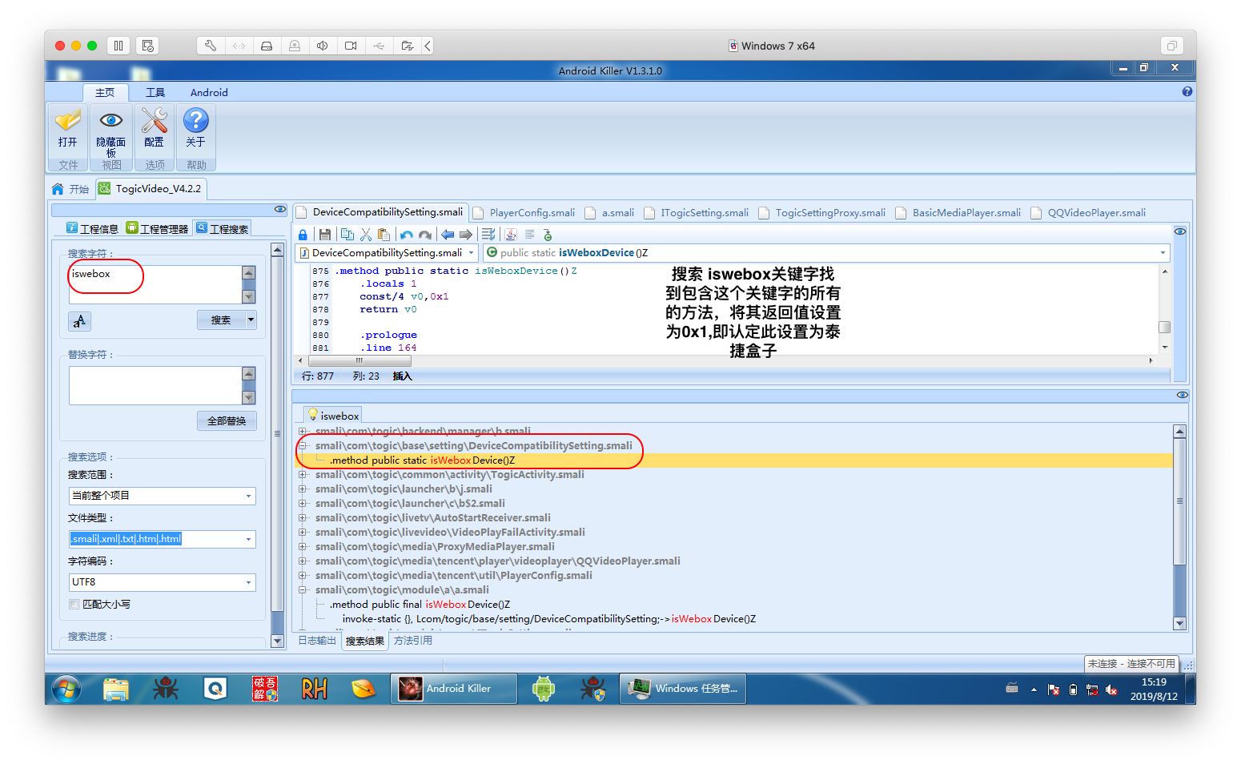1241x764 pixels.
Task: Click the code editor horizontal scrollbar thumb
Action: tap(359, 360)
